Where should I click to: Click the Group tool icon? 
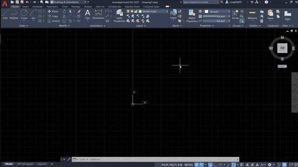(x=235, y=14)
